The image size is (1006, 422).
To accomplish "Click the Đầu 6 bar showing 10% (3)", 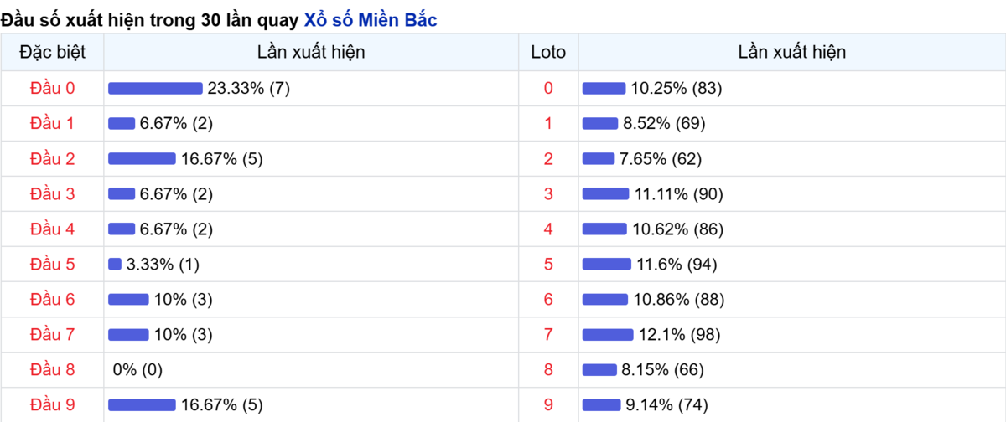I will [x=128, y=299].
